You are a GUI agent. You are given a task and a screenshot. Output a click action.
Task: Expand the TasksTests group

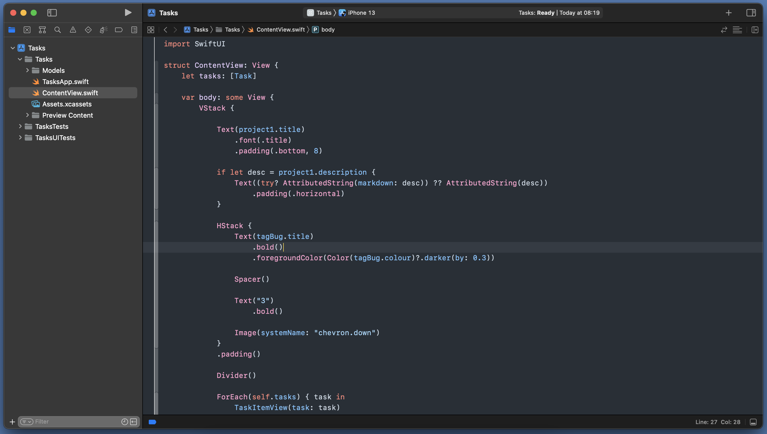20,126
